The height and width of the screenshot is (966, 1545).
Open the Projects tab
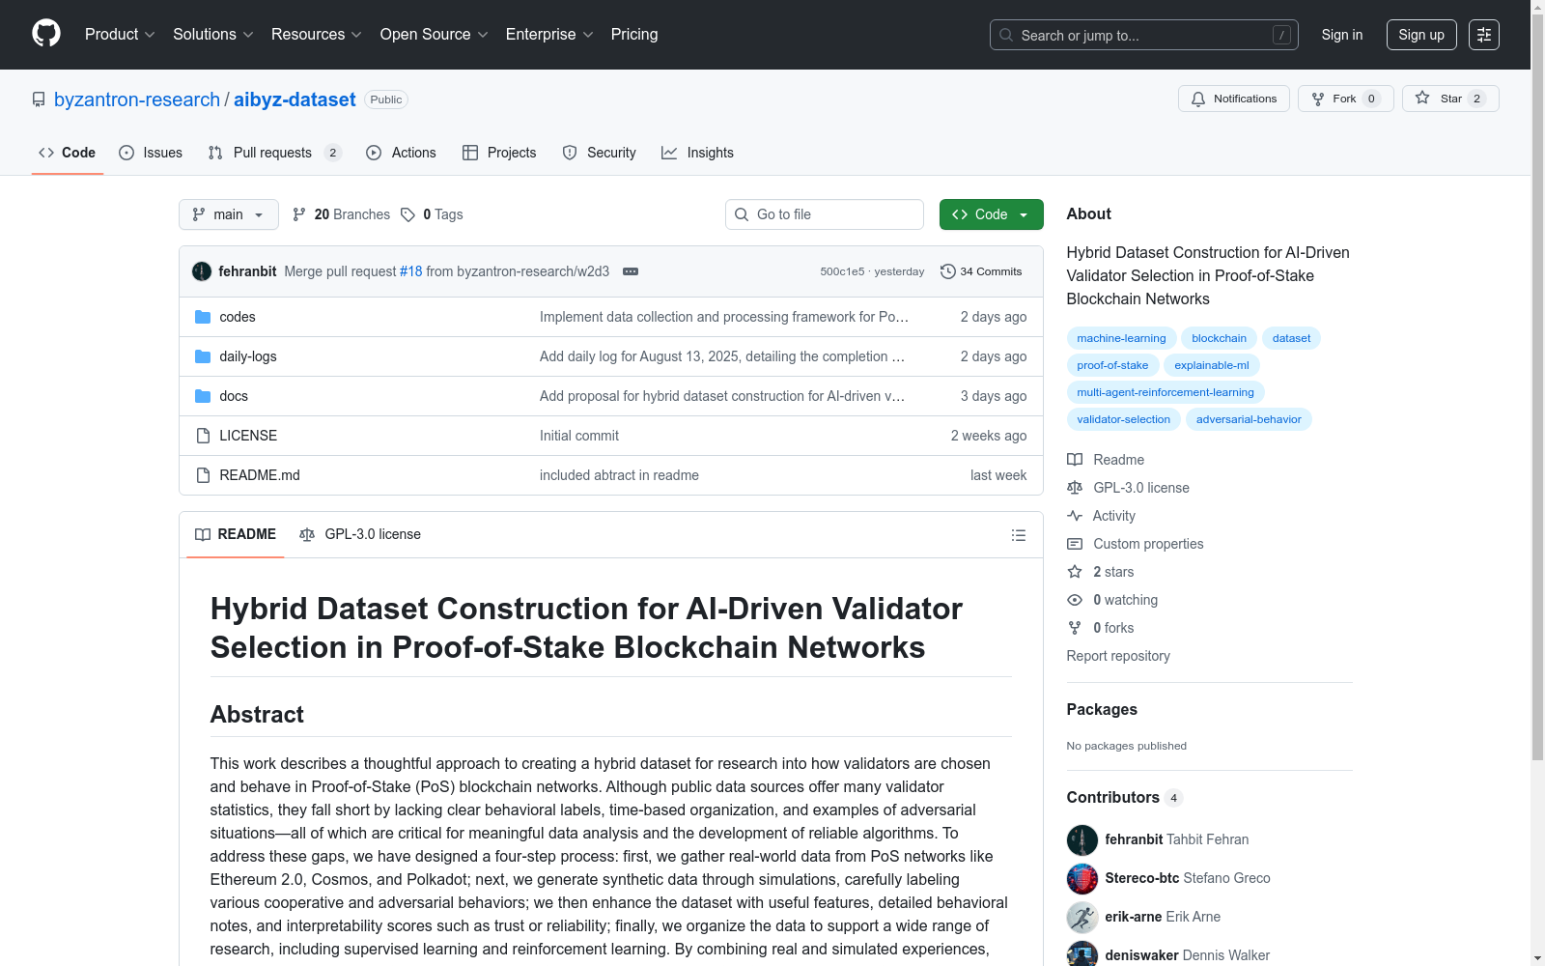coord(499,153)
